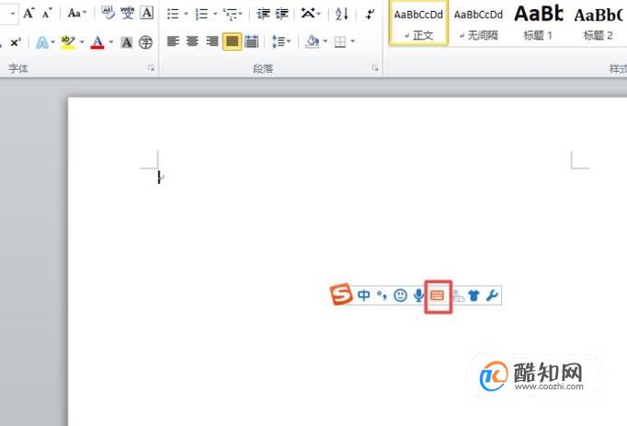
Task: Open the Multilevel List menu
Action: pos(233,15)
